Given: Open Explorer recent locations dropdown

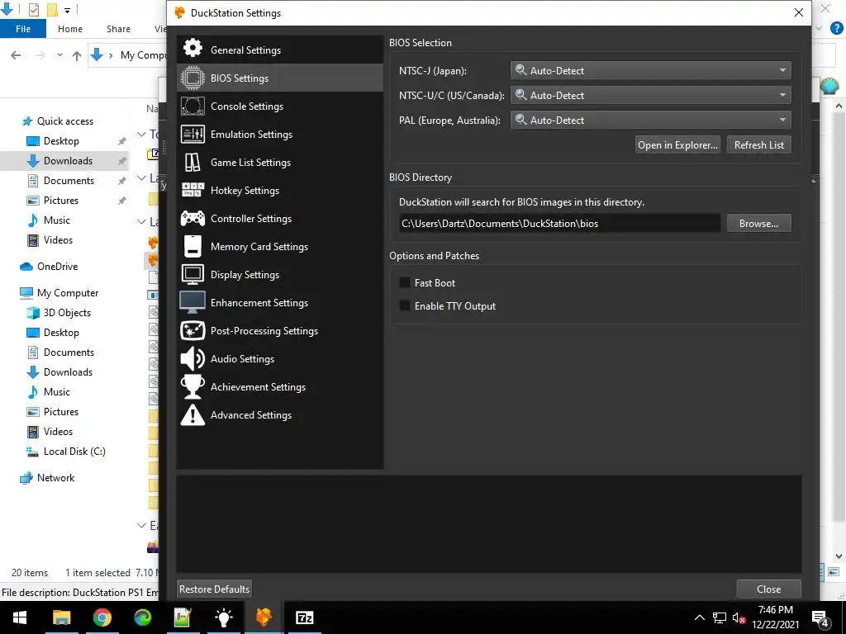Looking at the screenshot, I should pyautogui.click(x=59, y=55).
